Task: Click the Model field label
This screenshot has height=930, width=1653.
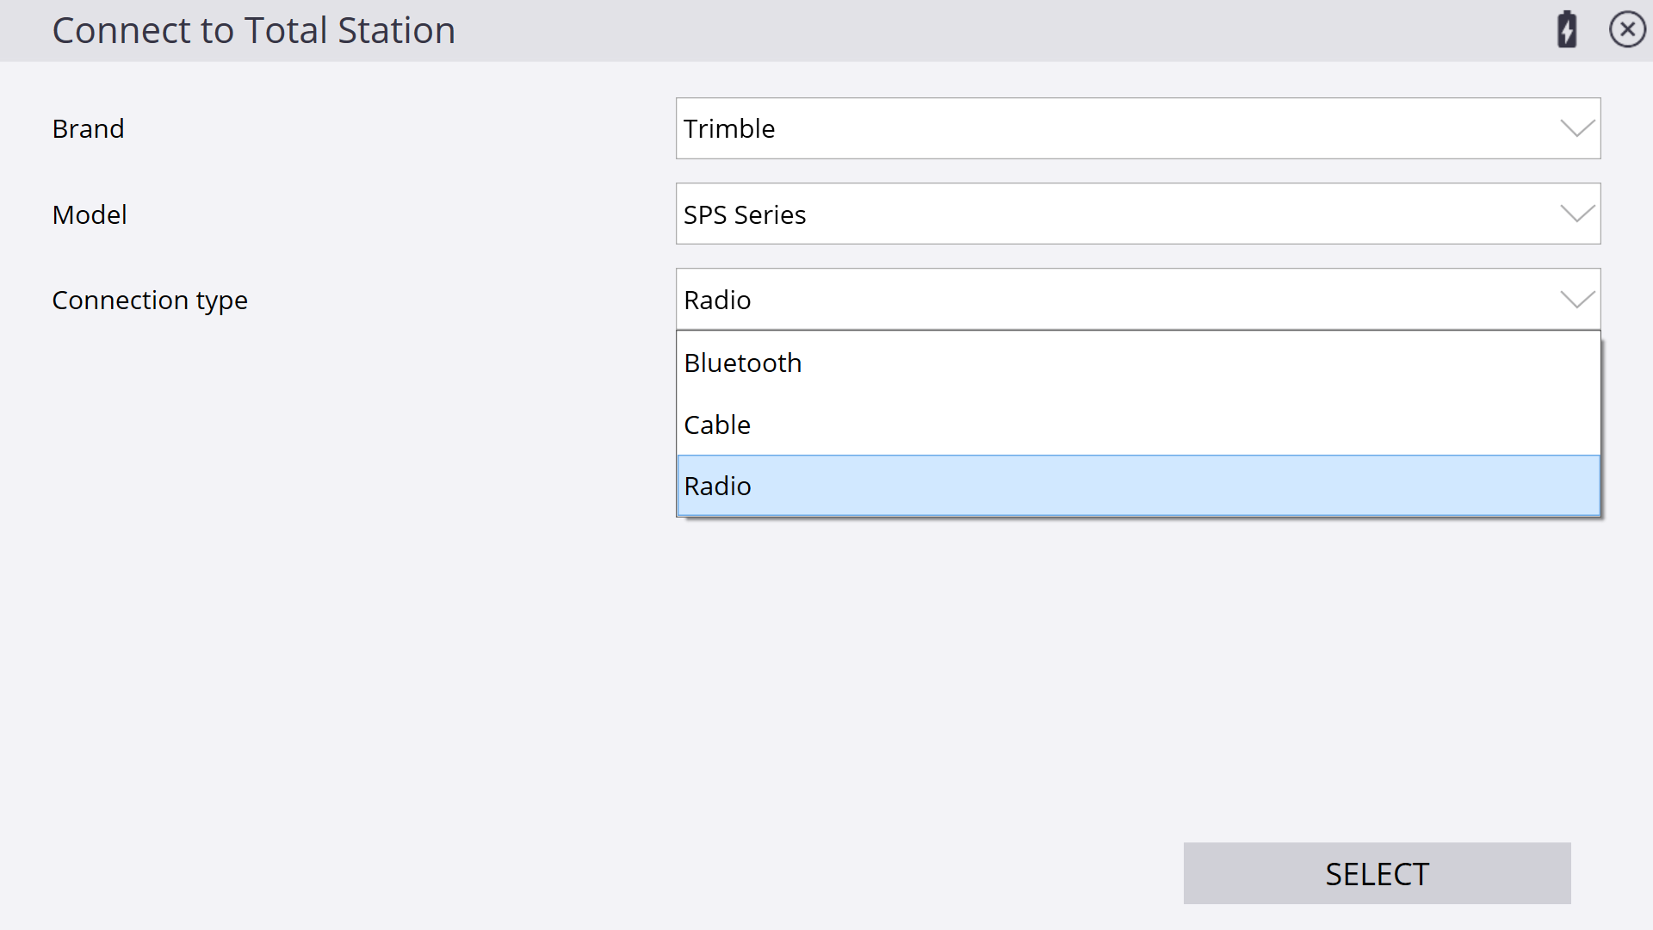Action: point(90,214)
